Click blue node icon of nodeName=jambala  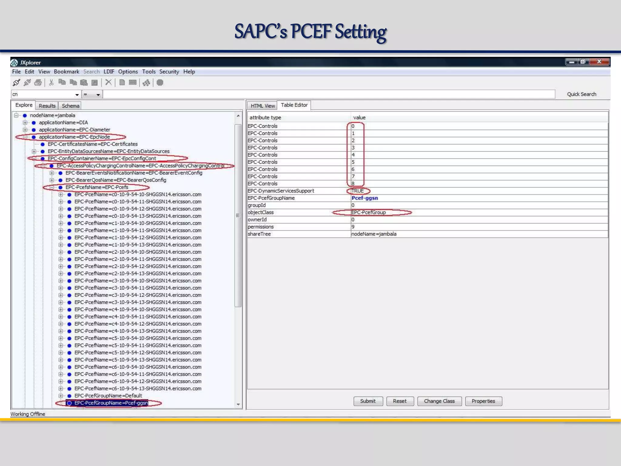25,116
